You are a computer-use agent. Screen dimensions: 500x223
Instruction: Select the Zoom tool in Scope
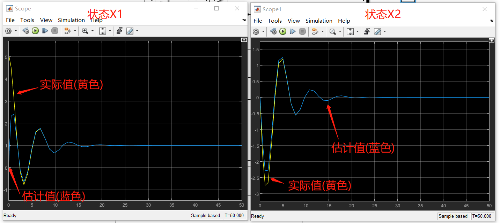click(x=85, y=31)
